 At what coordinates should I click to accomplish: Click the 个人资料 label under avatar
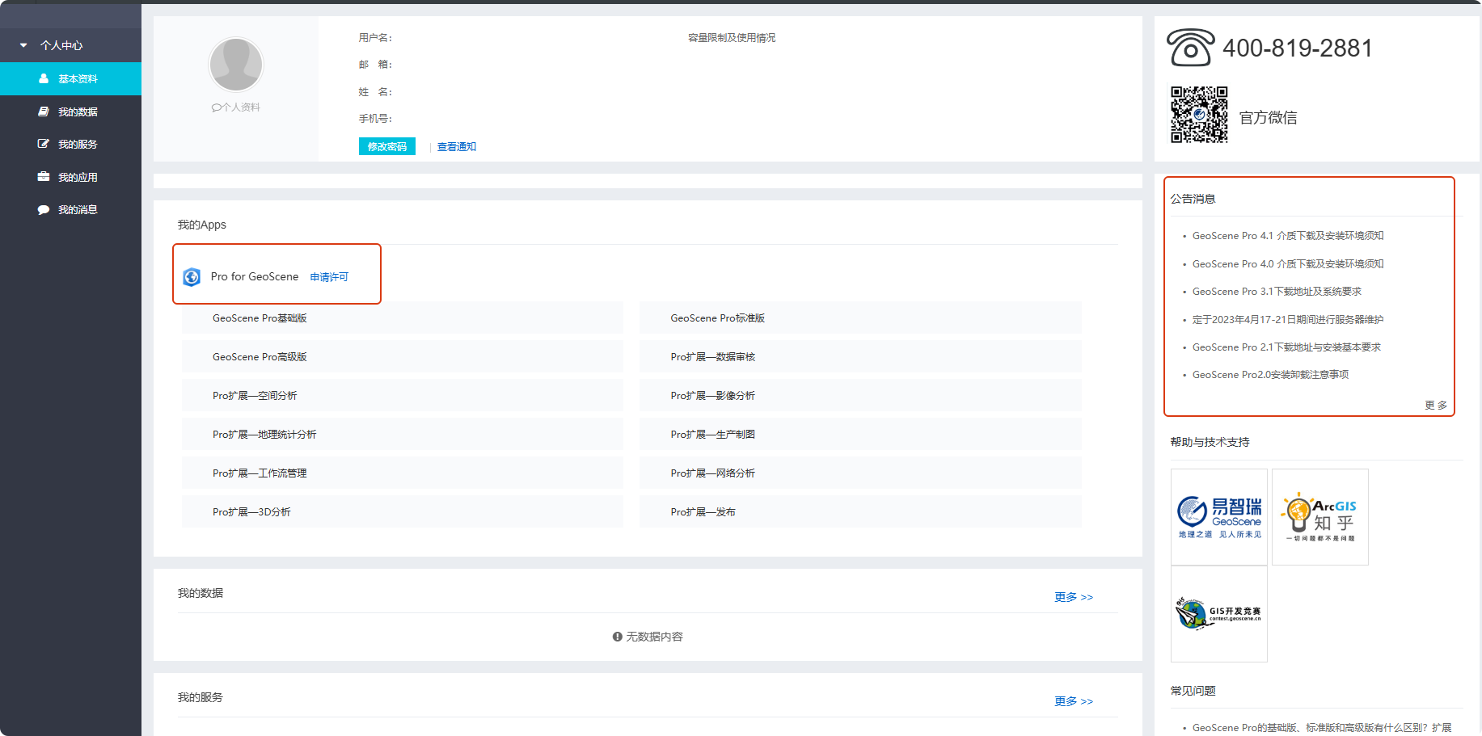(x=236, y=107)
